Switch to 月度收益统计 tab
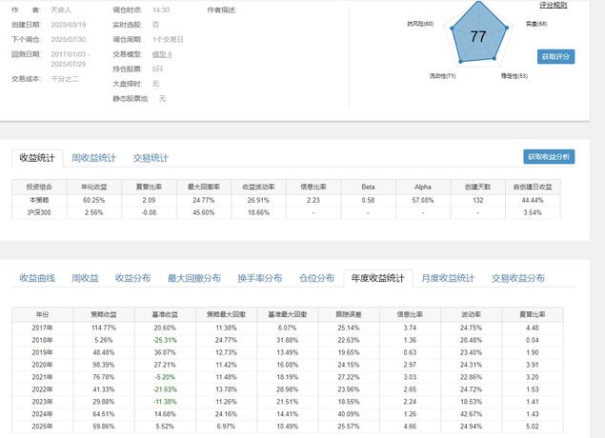This screenshot has width=605, height=438. [448, 278]
